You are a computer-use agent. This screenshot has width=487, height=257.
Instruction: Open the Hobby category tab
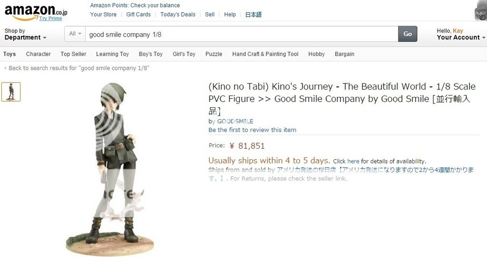coord(316,54)
